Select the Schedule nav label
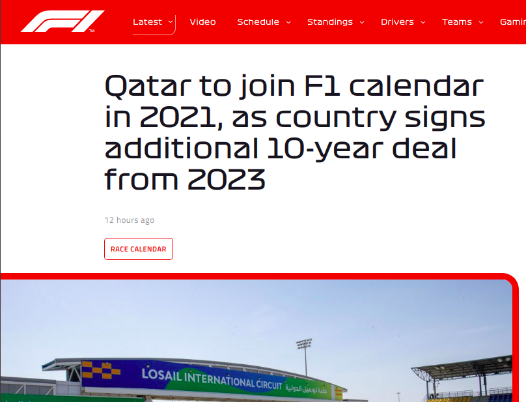The width and height of the screenshot is (526, 402). [x=258, y=22]
